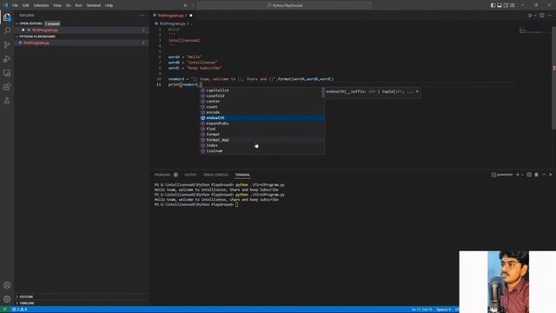Switch to the Terminal tab
Viewport: 556px width, 313px height.
coord(242,175)
